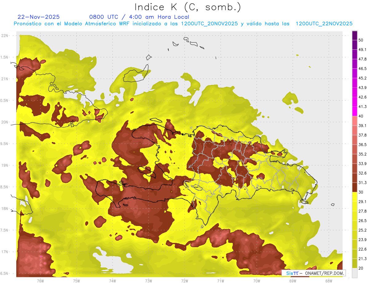Screen dimensions: 369x285
Task: Click the colorbar label "29.1"
Action: (362, 201)
